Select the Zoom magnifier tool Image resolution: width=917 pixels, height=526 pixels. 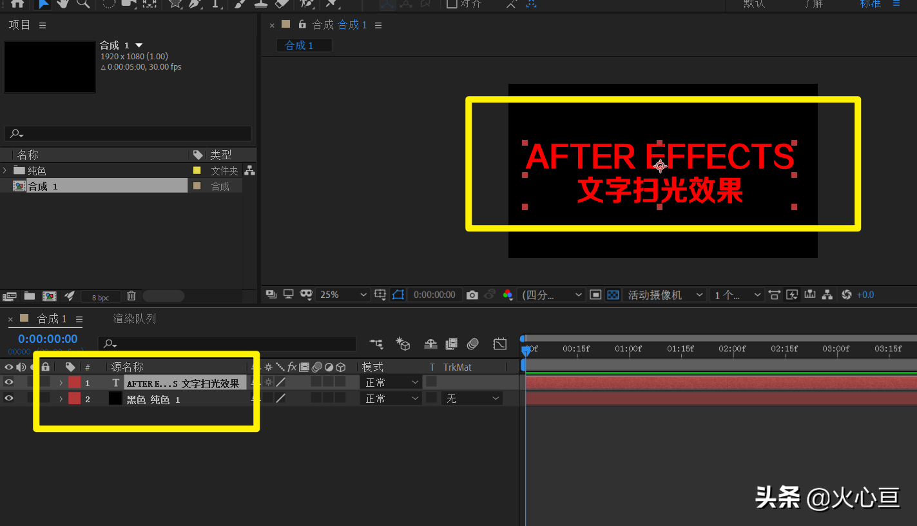[x=82, y=4]
